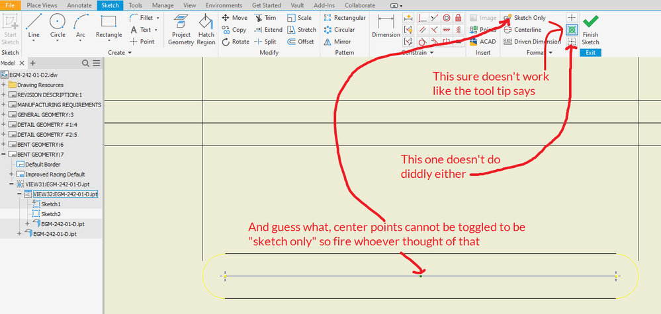Click the Mirror tool
Viewport: 661px width, 314px height.
pyautogui.click(x=336, y=41)
